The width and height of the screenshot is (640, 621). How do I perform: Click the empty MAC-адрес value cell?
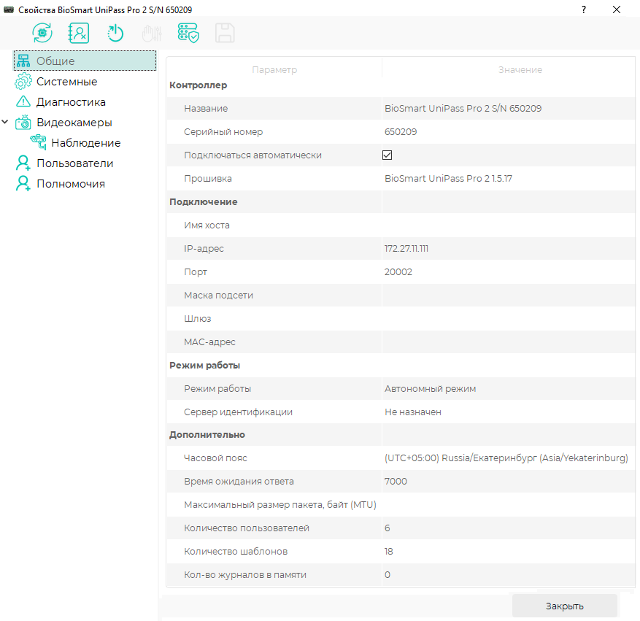pyautogui.click(x=509, y=342)
